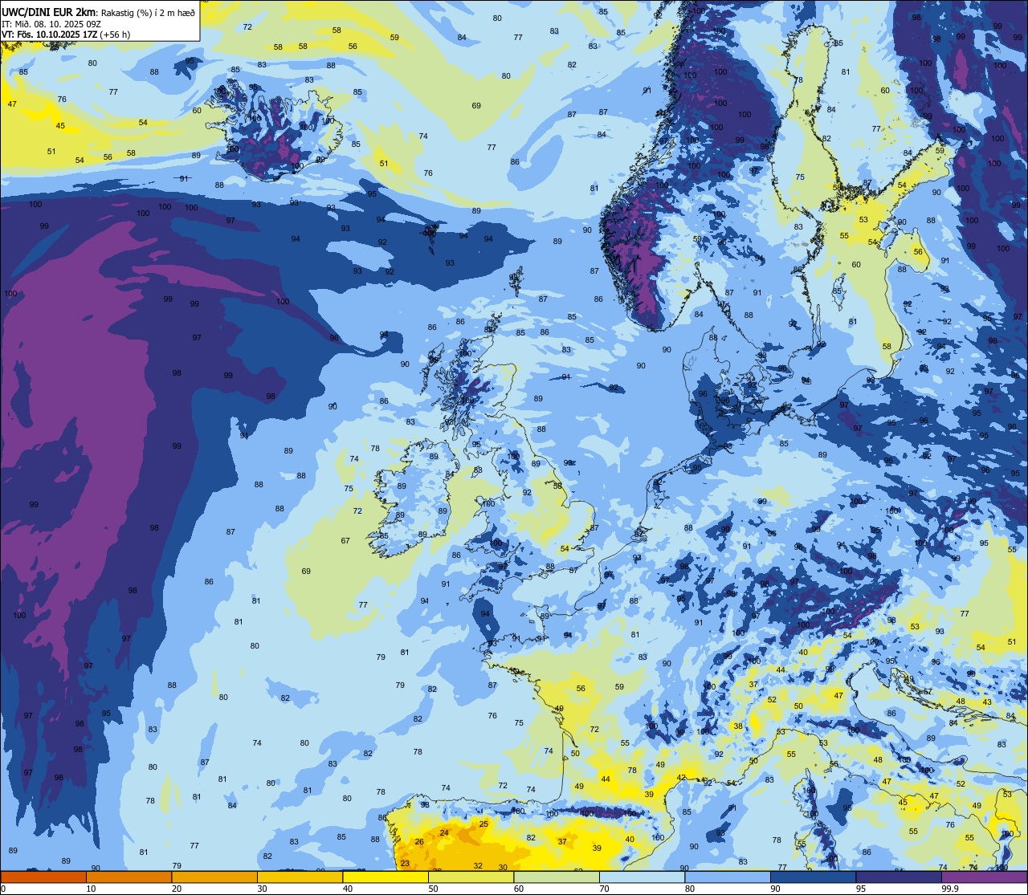Click the humidity value '32' over Spain
This screenshot has width=1028, height=895.
tap(478, 865)
